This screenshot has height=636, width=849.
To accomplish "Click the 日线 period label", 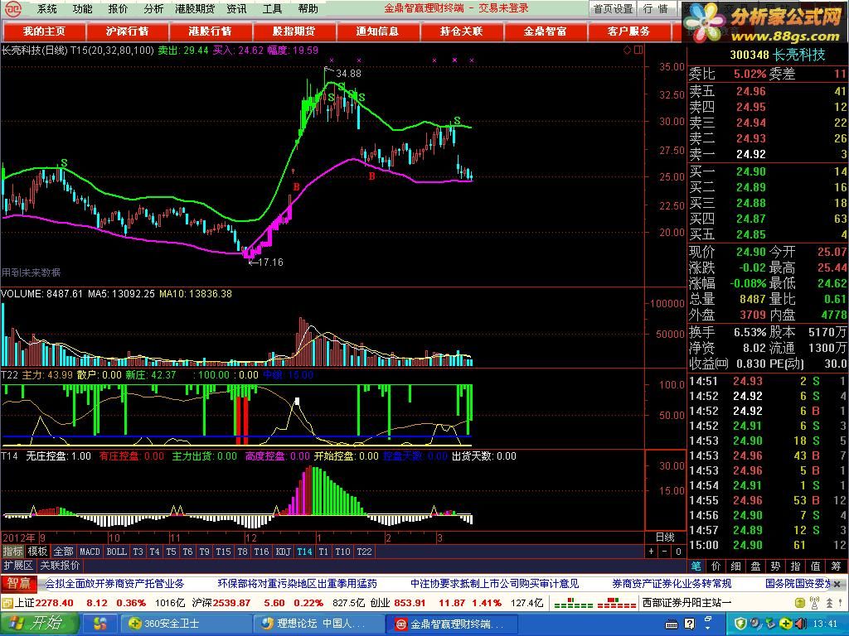I will point(665,537).
